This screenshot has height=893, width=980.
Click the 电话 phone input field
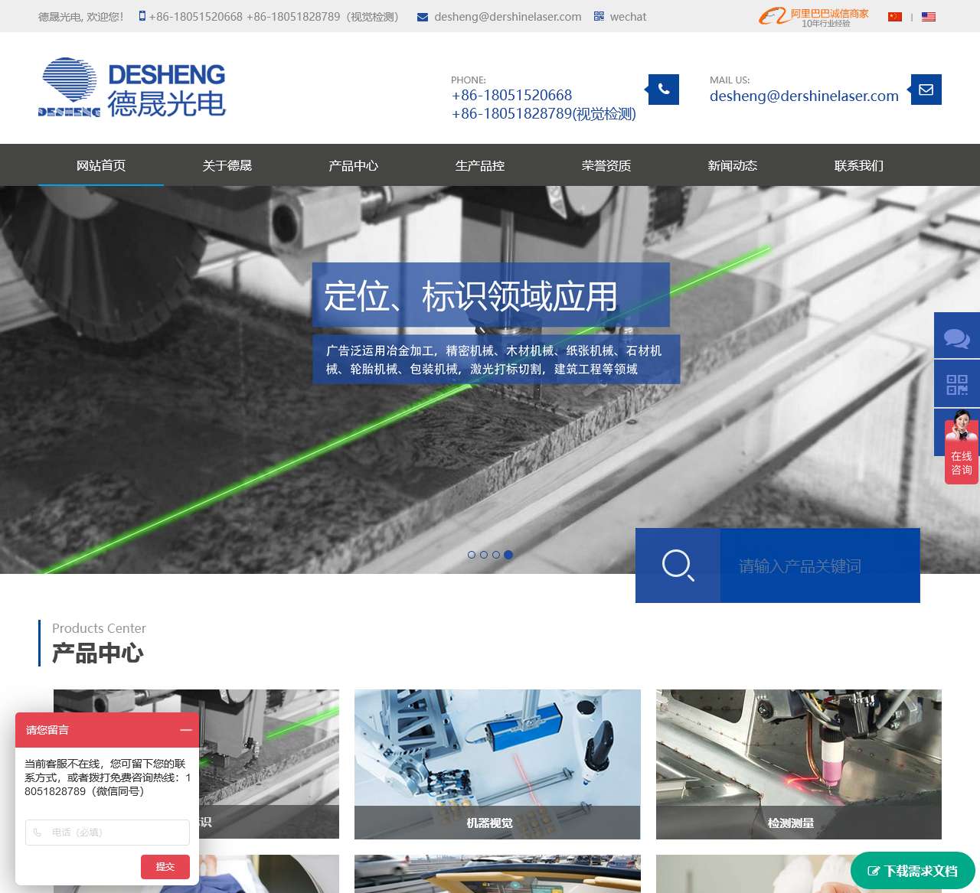pyautogui.click(x=107, y=833)
